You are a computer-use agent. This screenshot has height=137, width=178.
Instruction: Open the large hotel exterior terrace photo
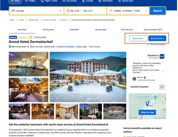click(x=88, y=77)
